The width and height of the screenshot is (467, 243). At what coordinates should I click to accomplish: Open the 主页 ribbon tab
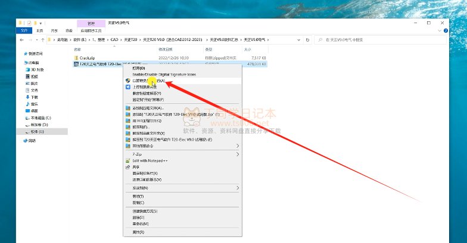click(39, 31)
